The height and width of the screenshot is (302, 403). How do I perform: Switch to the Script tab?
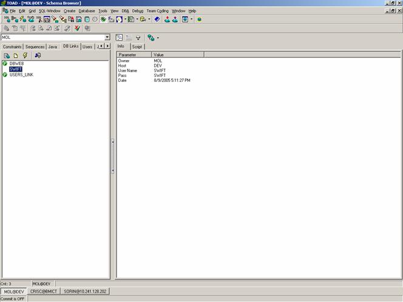pos(137,46)
